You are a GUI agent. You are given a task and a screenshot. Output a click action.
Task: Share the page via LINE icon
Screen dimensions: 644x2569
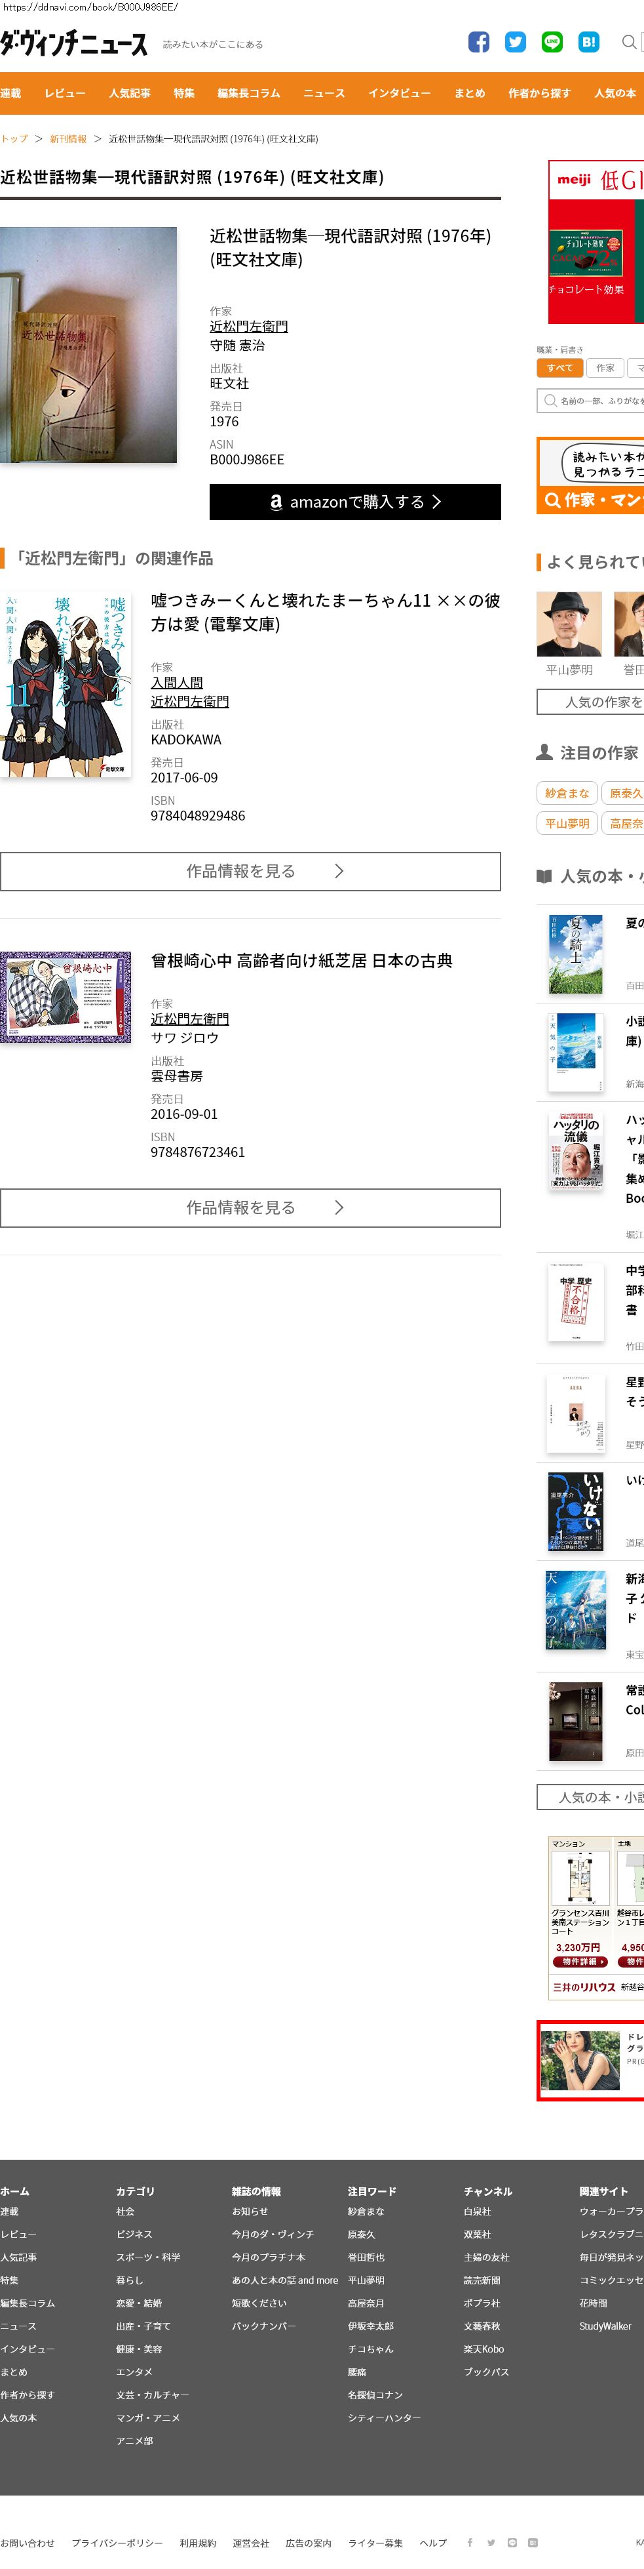pos(552,42)
